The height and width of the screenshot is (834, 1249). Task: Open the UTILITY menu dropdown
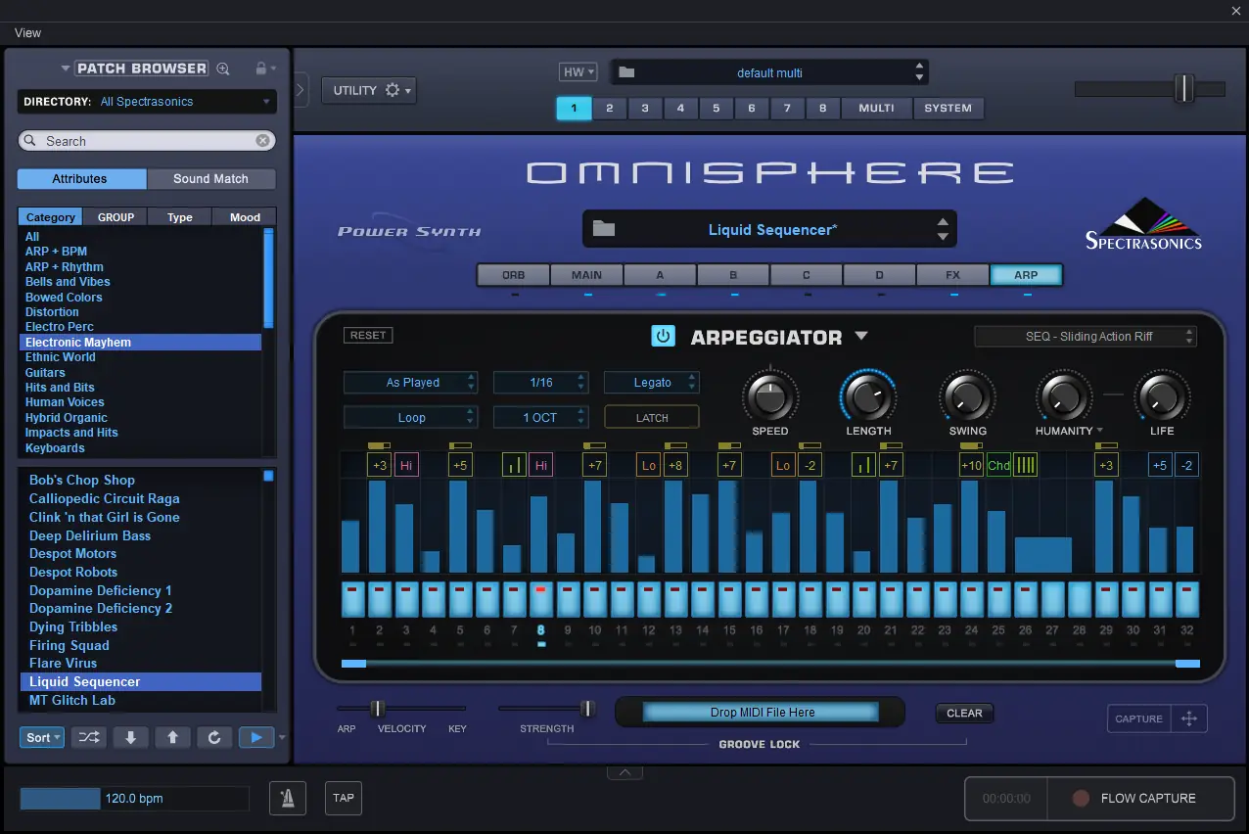point(368,90)
